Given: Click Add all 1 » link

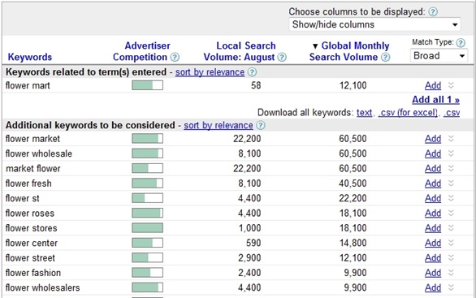Looking at the screenshot, I should 435,100.
